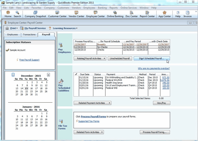Click Process Payroll Forms inline link
The image size is (198, 141).
93,117
